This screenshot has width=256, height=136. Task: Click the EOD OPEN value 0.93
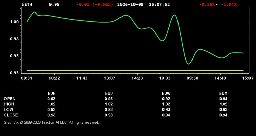[109, 99]
